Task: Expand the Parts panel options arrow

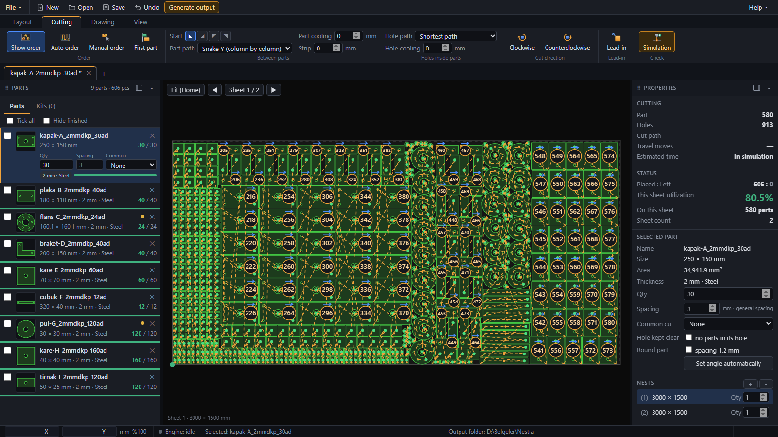Action: click(x=152, y=88)
